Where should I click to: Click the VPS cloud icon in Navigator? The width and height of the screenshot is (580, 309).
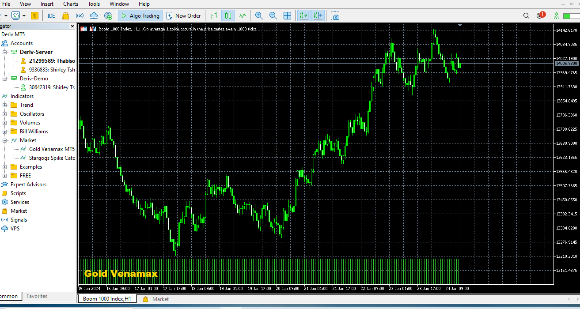(x=5, y=229)
